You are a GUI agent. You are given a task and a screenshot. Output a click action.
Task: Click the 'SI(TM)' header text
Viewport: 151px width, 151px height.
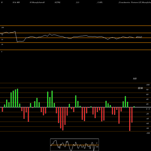click(57, 2)
